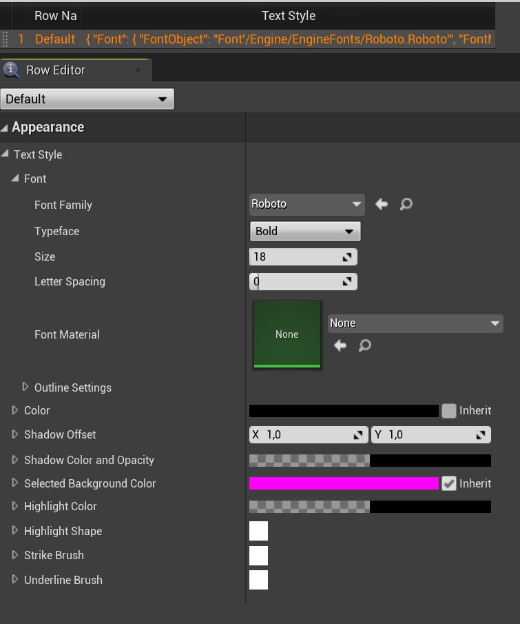Screen dimensions: 520x624
Task: Toggle the Inherit checkbox for Color
Action: (449, 411)
